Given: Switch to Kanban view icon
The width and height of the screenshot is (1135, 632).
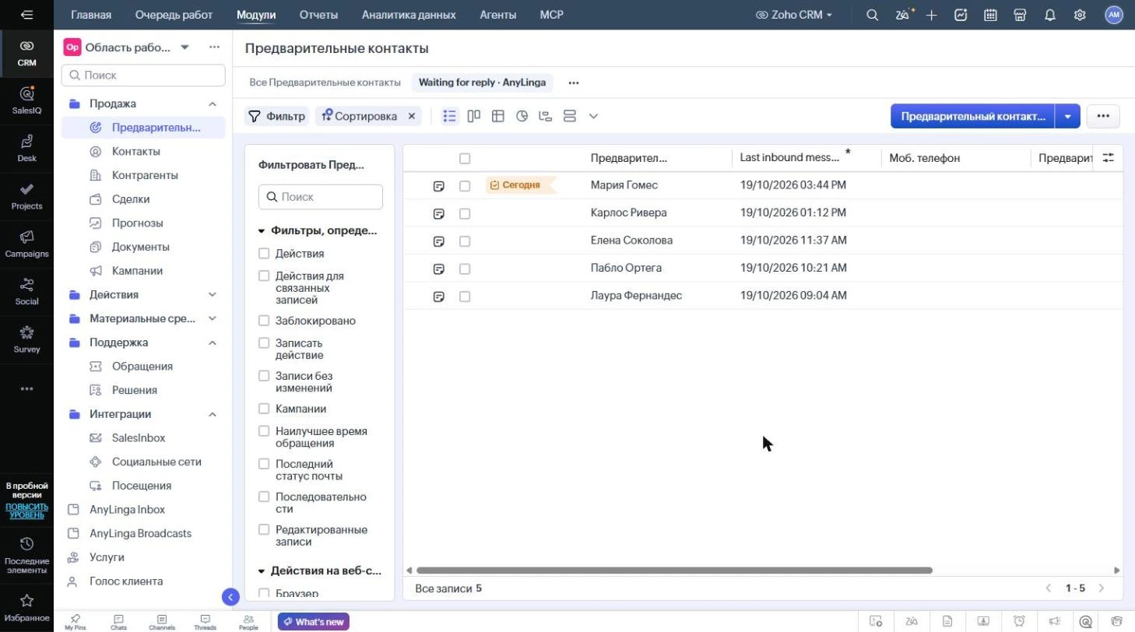Looking at the screenshot, I should [x=473, y=116].
